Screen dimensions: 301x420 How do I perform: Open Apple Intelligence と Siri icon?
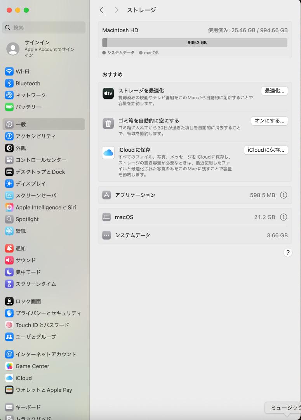tap(9, 207)
